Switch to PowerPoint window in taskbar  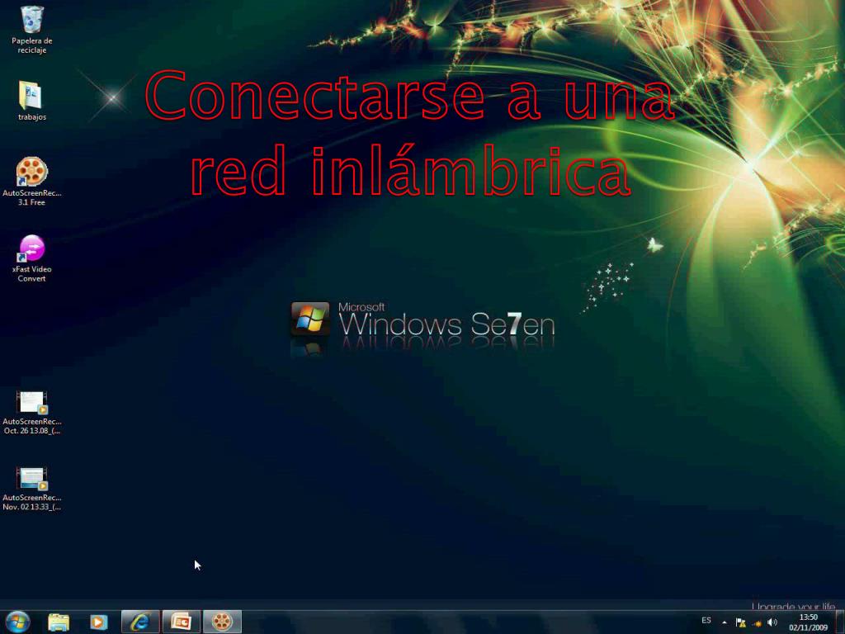(181, 622)
